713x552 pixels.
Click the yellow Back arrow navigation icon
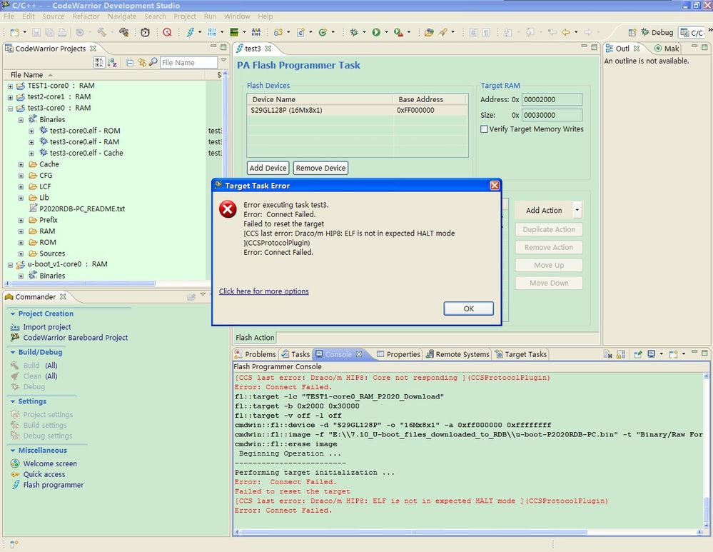tap(566, 32)
